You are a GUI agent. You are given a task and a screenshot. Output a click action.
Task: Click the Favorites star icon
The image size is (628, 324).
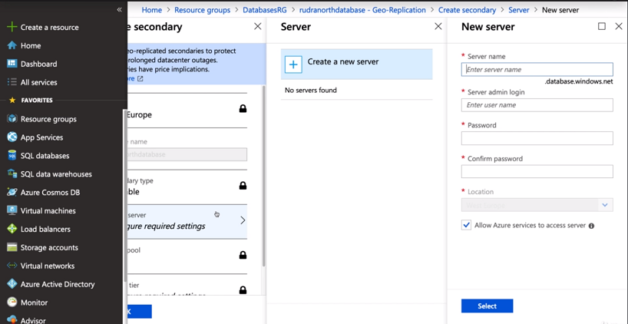pos(12,100)
